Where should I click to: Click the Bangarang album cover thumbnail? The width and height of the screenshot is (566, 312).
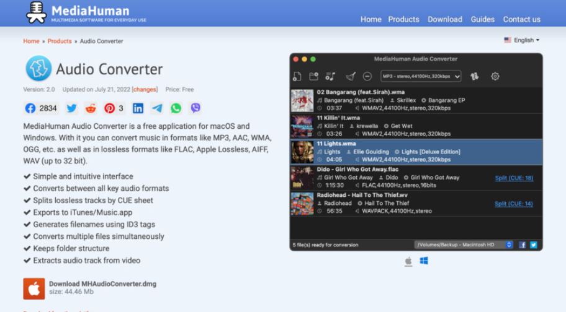click(x=302, y=100)
